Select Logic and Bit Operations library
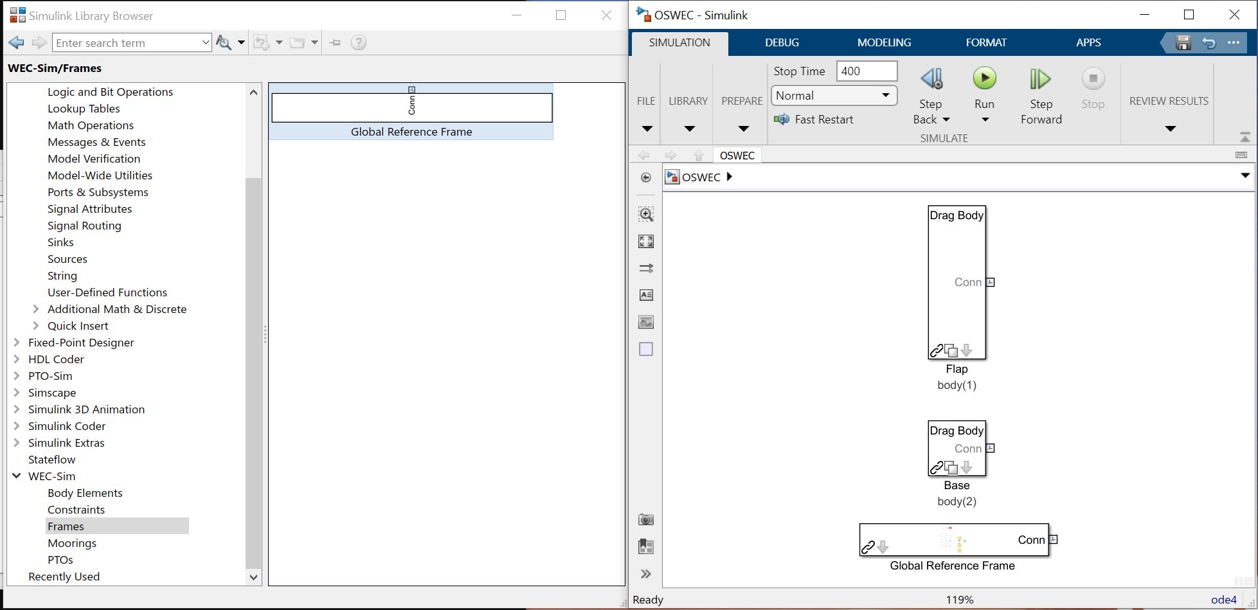Image resolution: width=1258 pixels, height=610 pixels. [110, 92]
